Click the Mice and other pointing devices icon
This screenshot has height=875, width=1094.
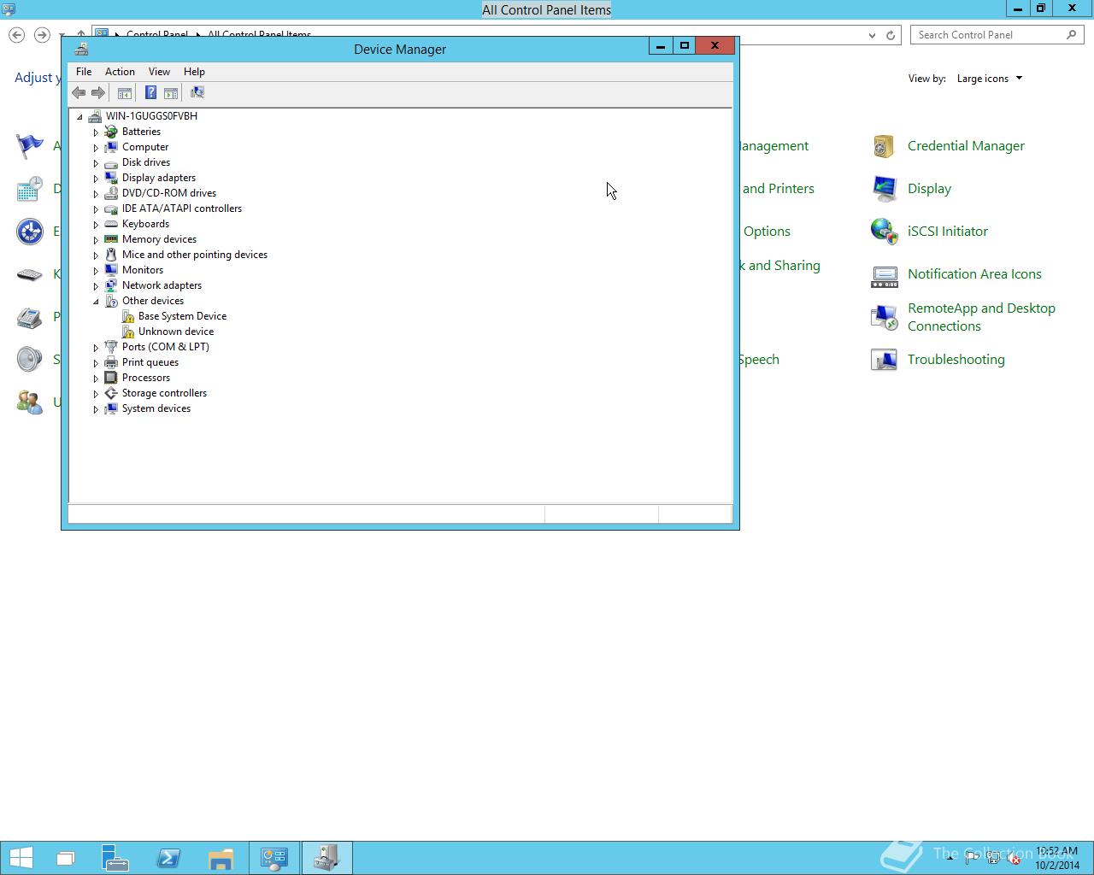pos(111,255)
